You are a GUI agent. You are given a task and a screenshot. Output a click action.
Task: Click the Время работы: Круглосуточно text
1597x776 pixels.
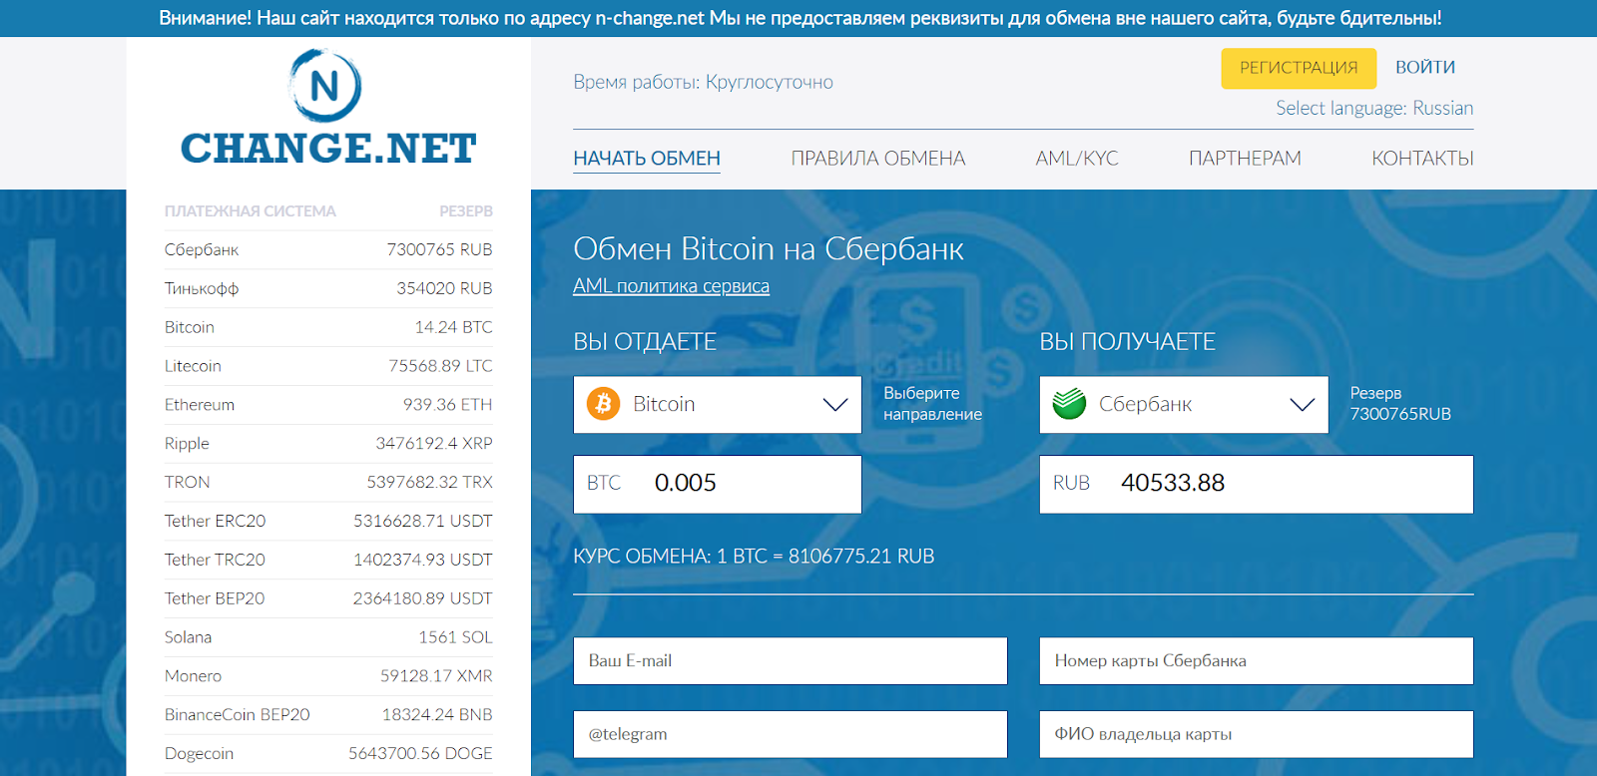703,82
